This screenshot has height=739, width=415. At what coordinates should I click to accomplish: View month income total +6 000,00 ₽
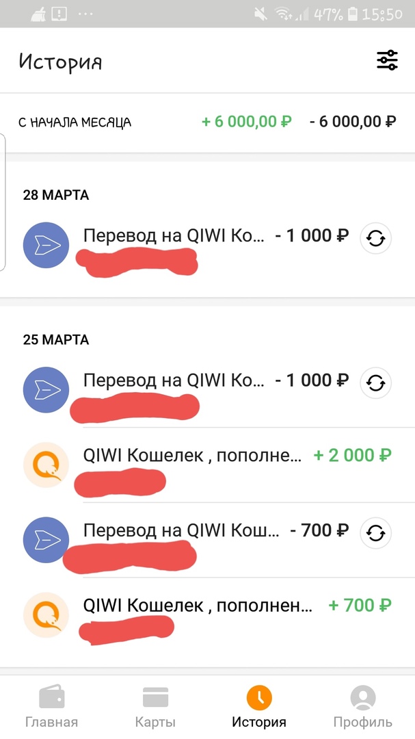click(x=247, y=122)
